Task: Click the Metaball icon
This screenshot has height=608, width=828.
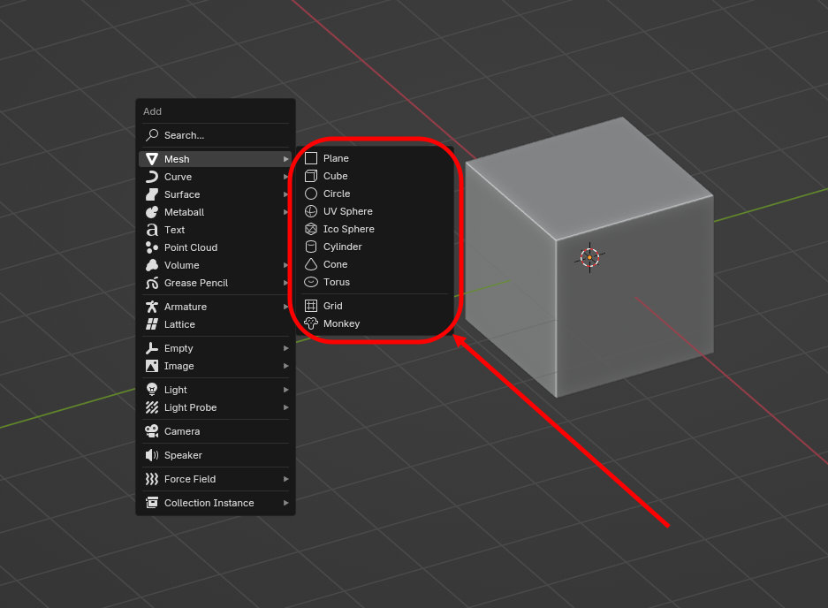Action: coord(152,212)
